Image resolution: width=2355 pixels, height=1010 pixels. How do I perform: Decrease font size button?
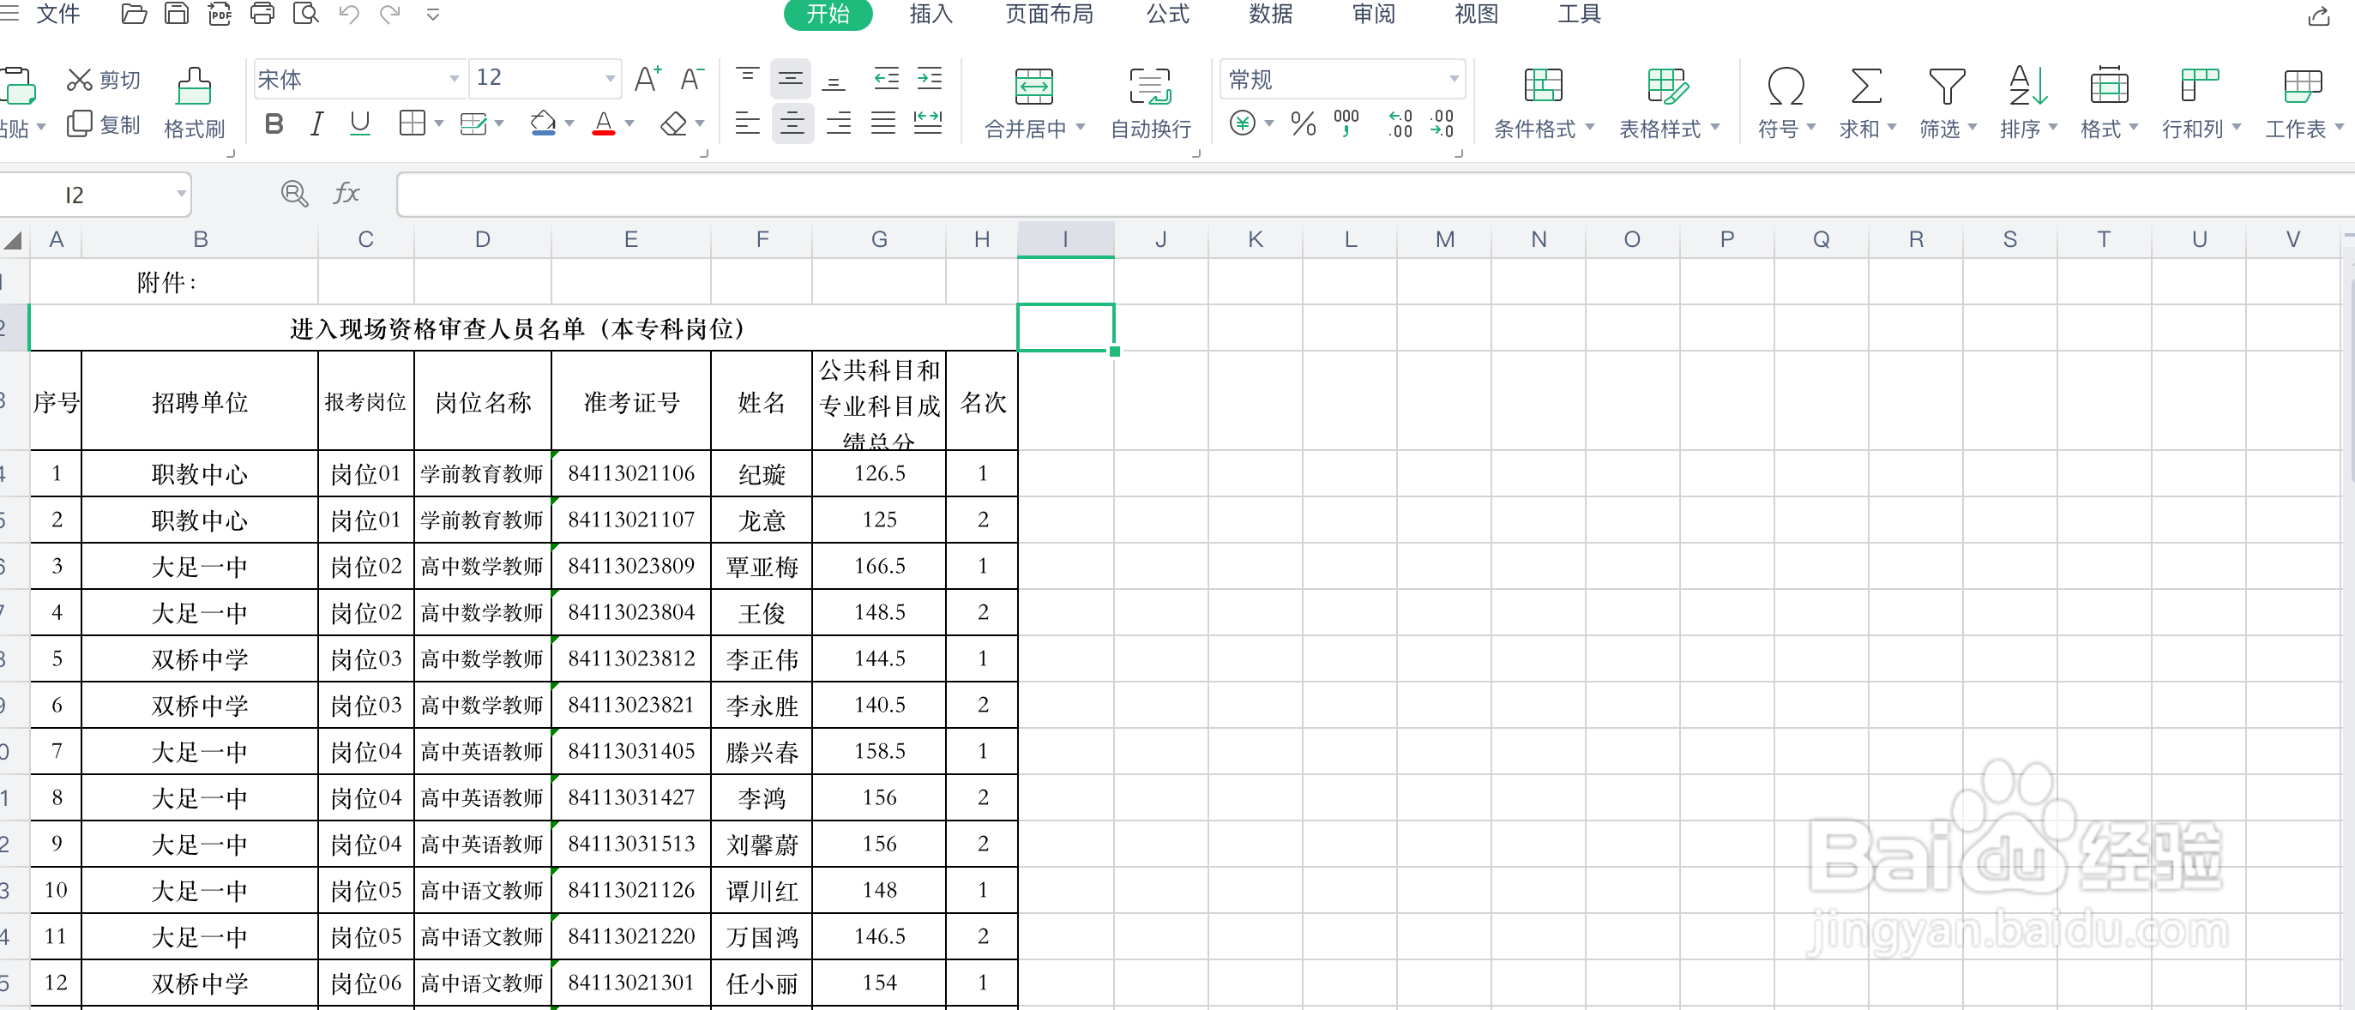coord(692,80)
